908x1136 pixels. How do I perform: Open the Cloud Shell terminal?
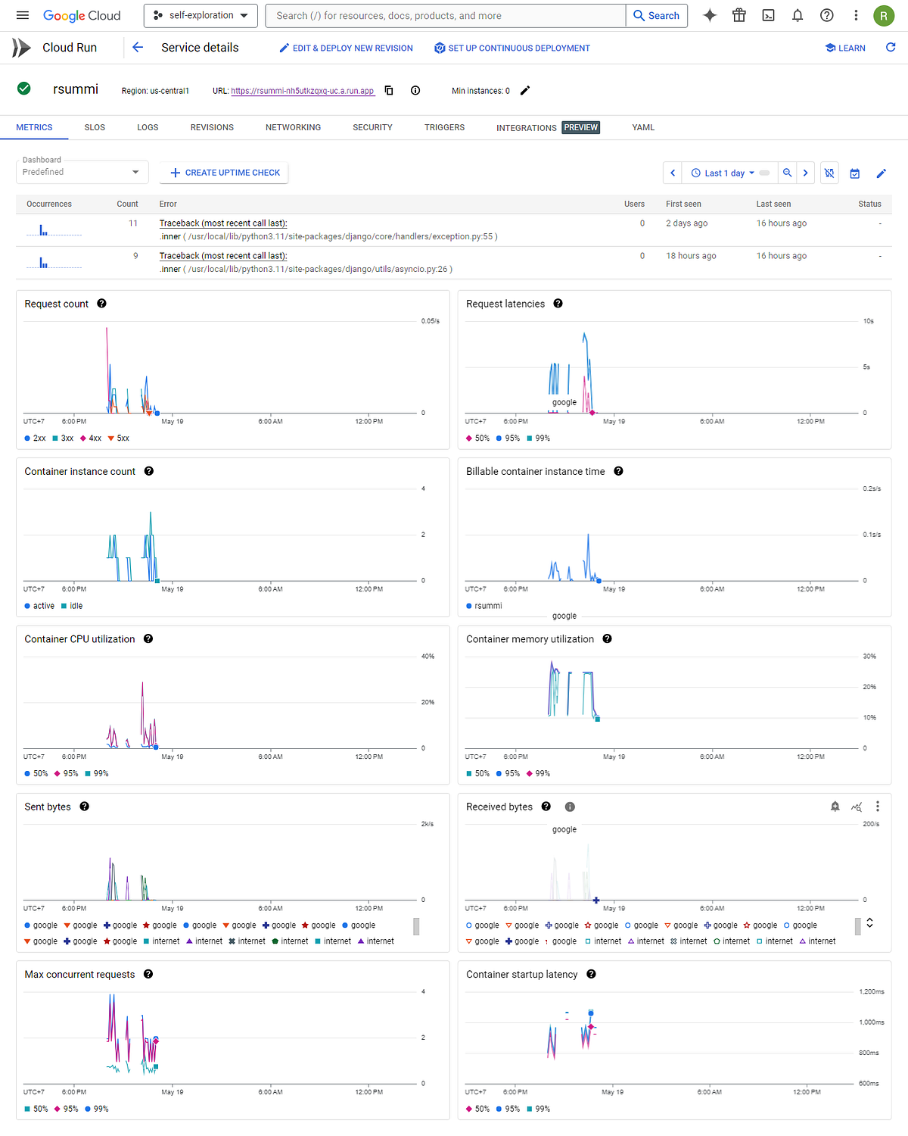(768, 15)
